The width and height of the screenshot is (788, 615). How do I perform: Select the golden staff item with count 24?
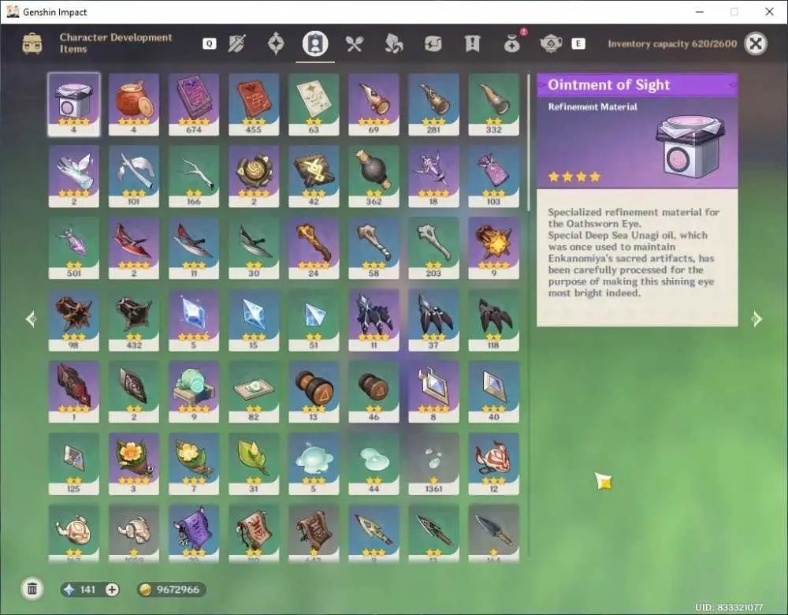click(314, 248)
